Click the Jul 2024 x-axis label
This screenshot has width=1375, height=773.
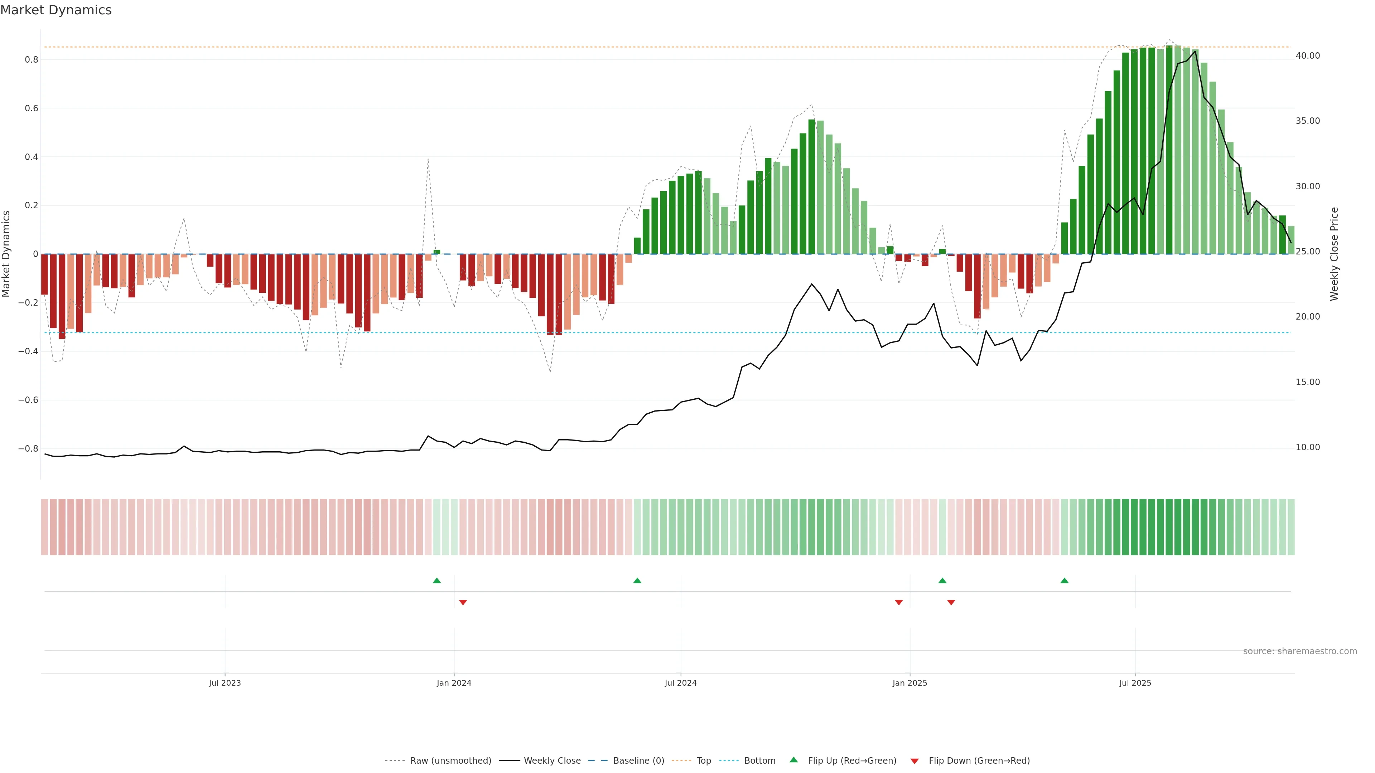(x=681, y=683)
